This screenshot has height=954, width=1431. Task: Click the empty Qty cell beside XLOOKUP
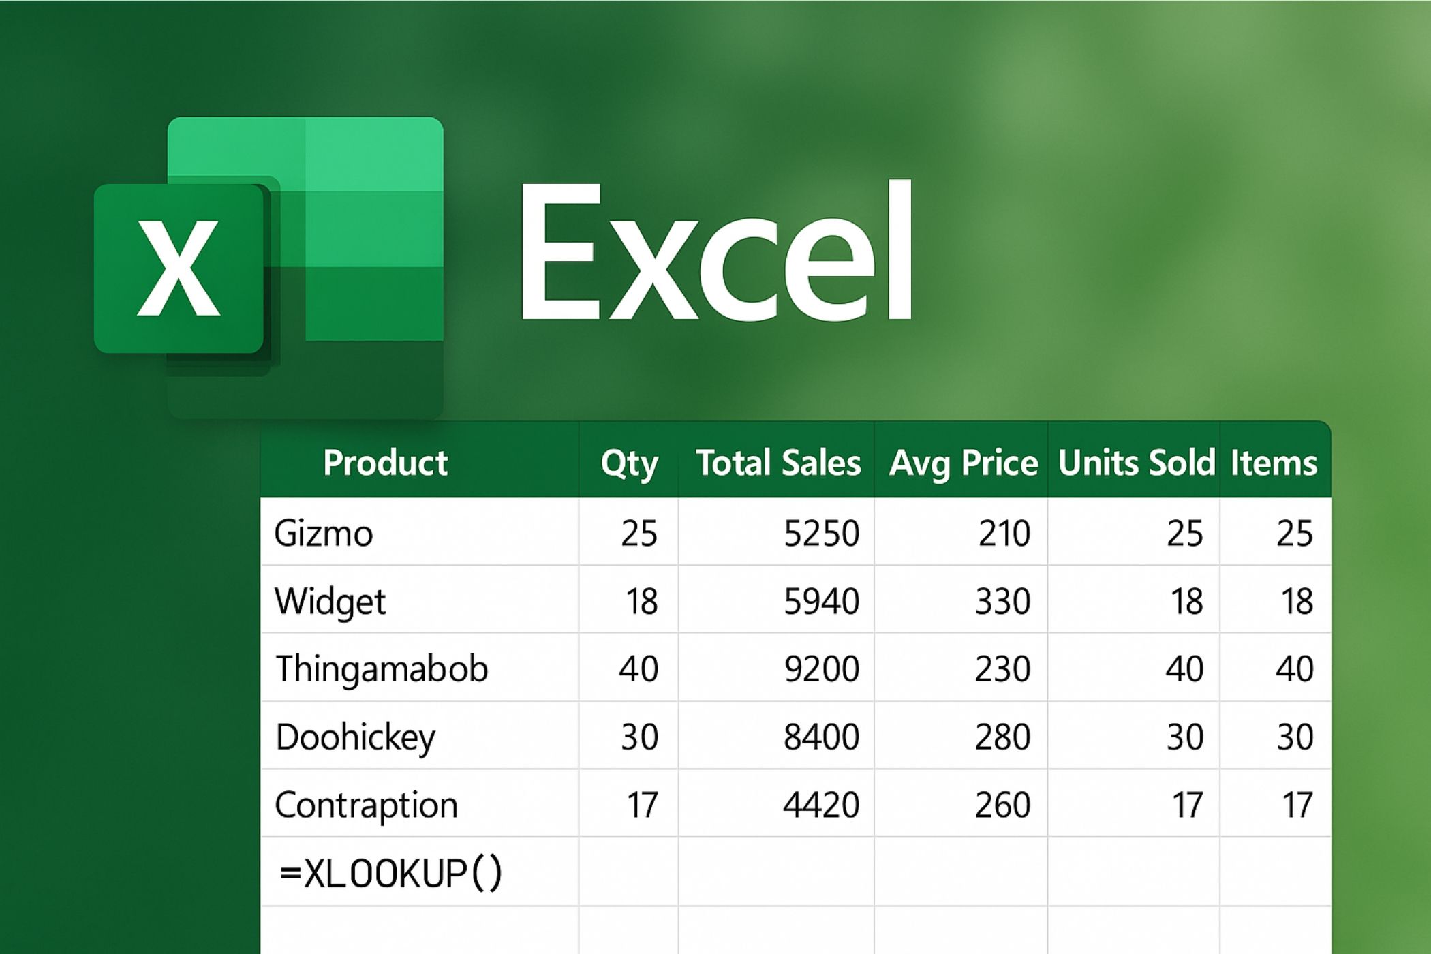tap(628, 872)
